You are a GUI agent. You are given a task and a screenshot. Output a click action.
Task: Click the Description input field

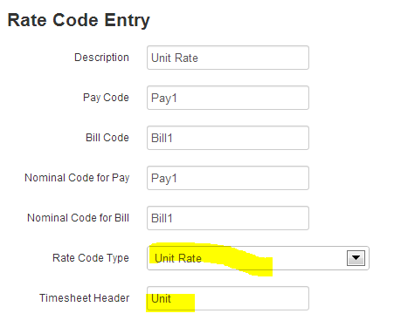(228, 58)
